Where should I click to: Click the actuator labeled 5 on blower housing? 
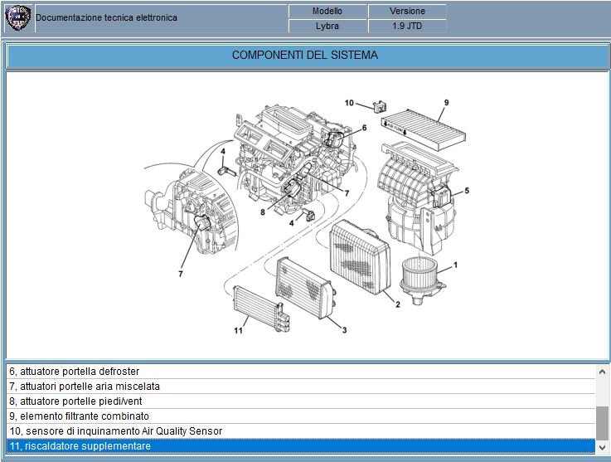click(x=439, y=197)
